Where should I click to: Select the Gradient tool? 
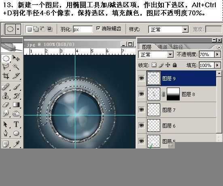[16, 104]
